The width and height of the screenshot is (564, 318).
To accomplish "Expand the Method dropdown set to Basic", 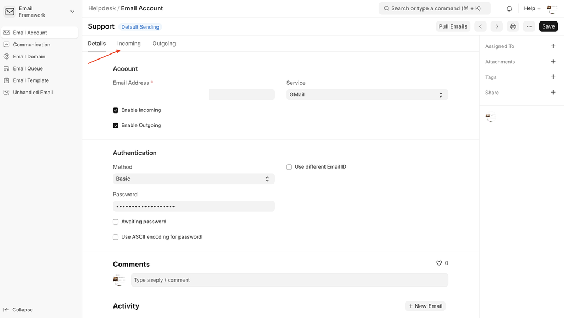I will tap(193, 179).
